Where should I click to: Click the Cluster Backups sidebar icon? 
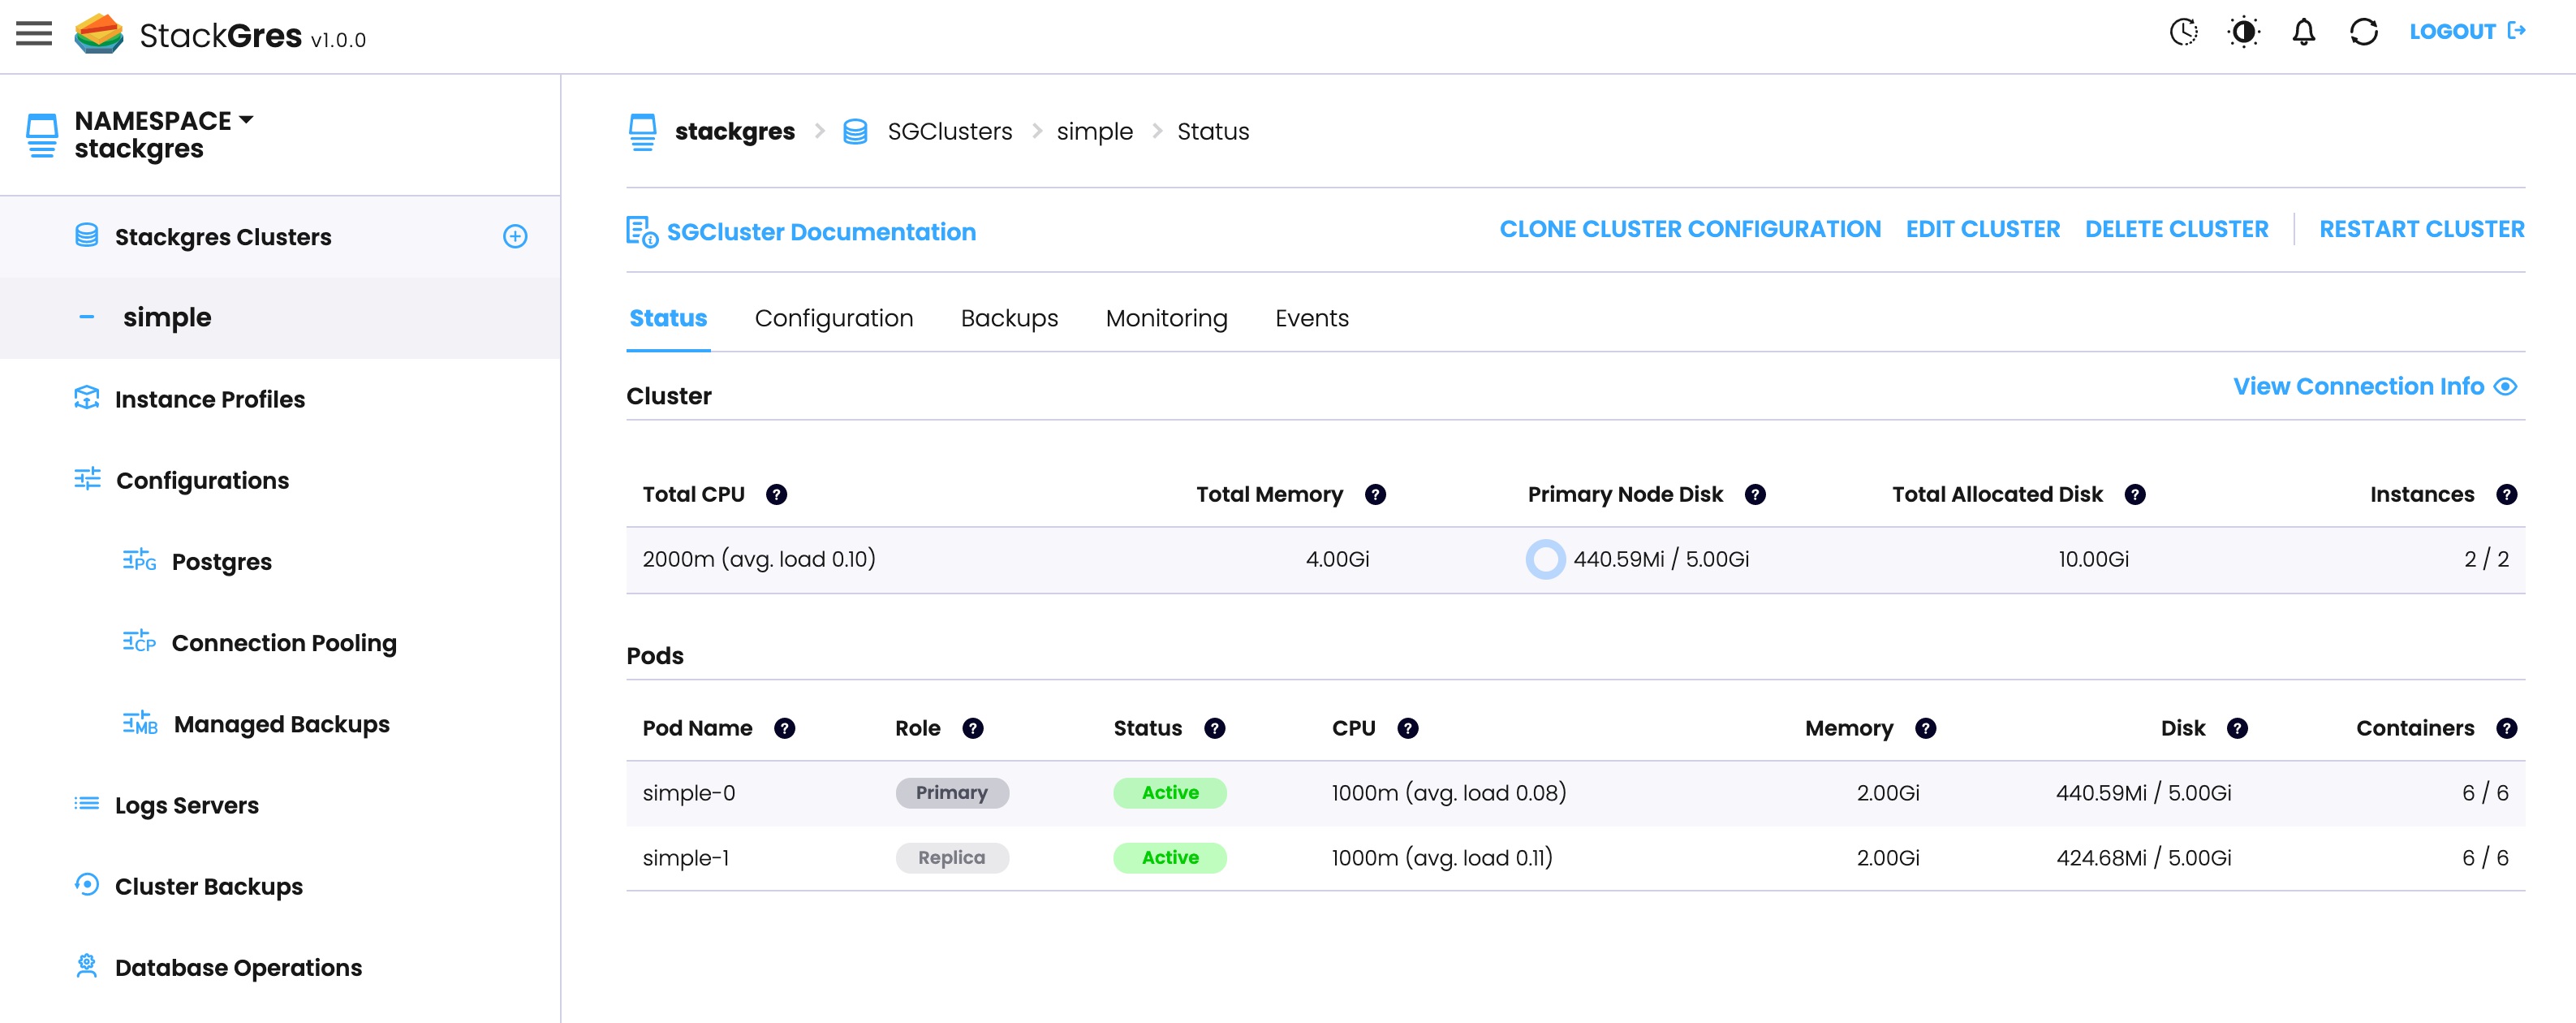point(85,887)
